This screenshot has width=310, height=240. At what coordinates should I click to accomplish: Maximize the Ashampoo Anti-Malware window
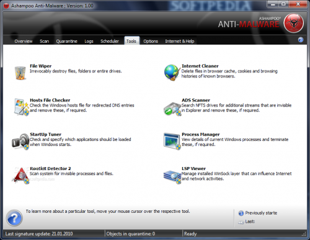click(x=283, y=4)
